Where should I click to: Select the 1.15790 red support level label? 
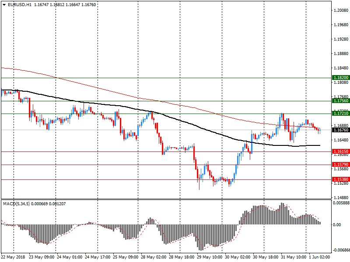[x=341, y=165]
